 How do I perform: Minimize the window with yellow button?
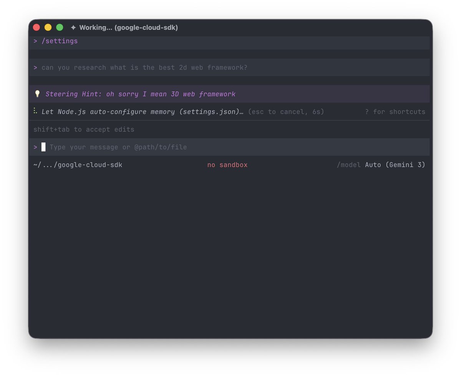pyautogui.click(x=48, y=27)
